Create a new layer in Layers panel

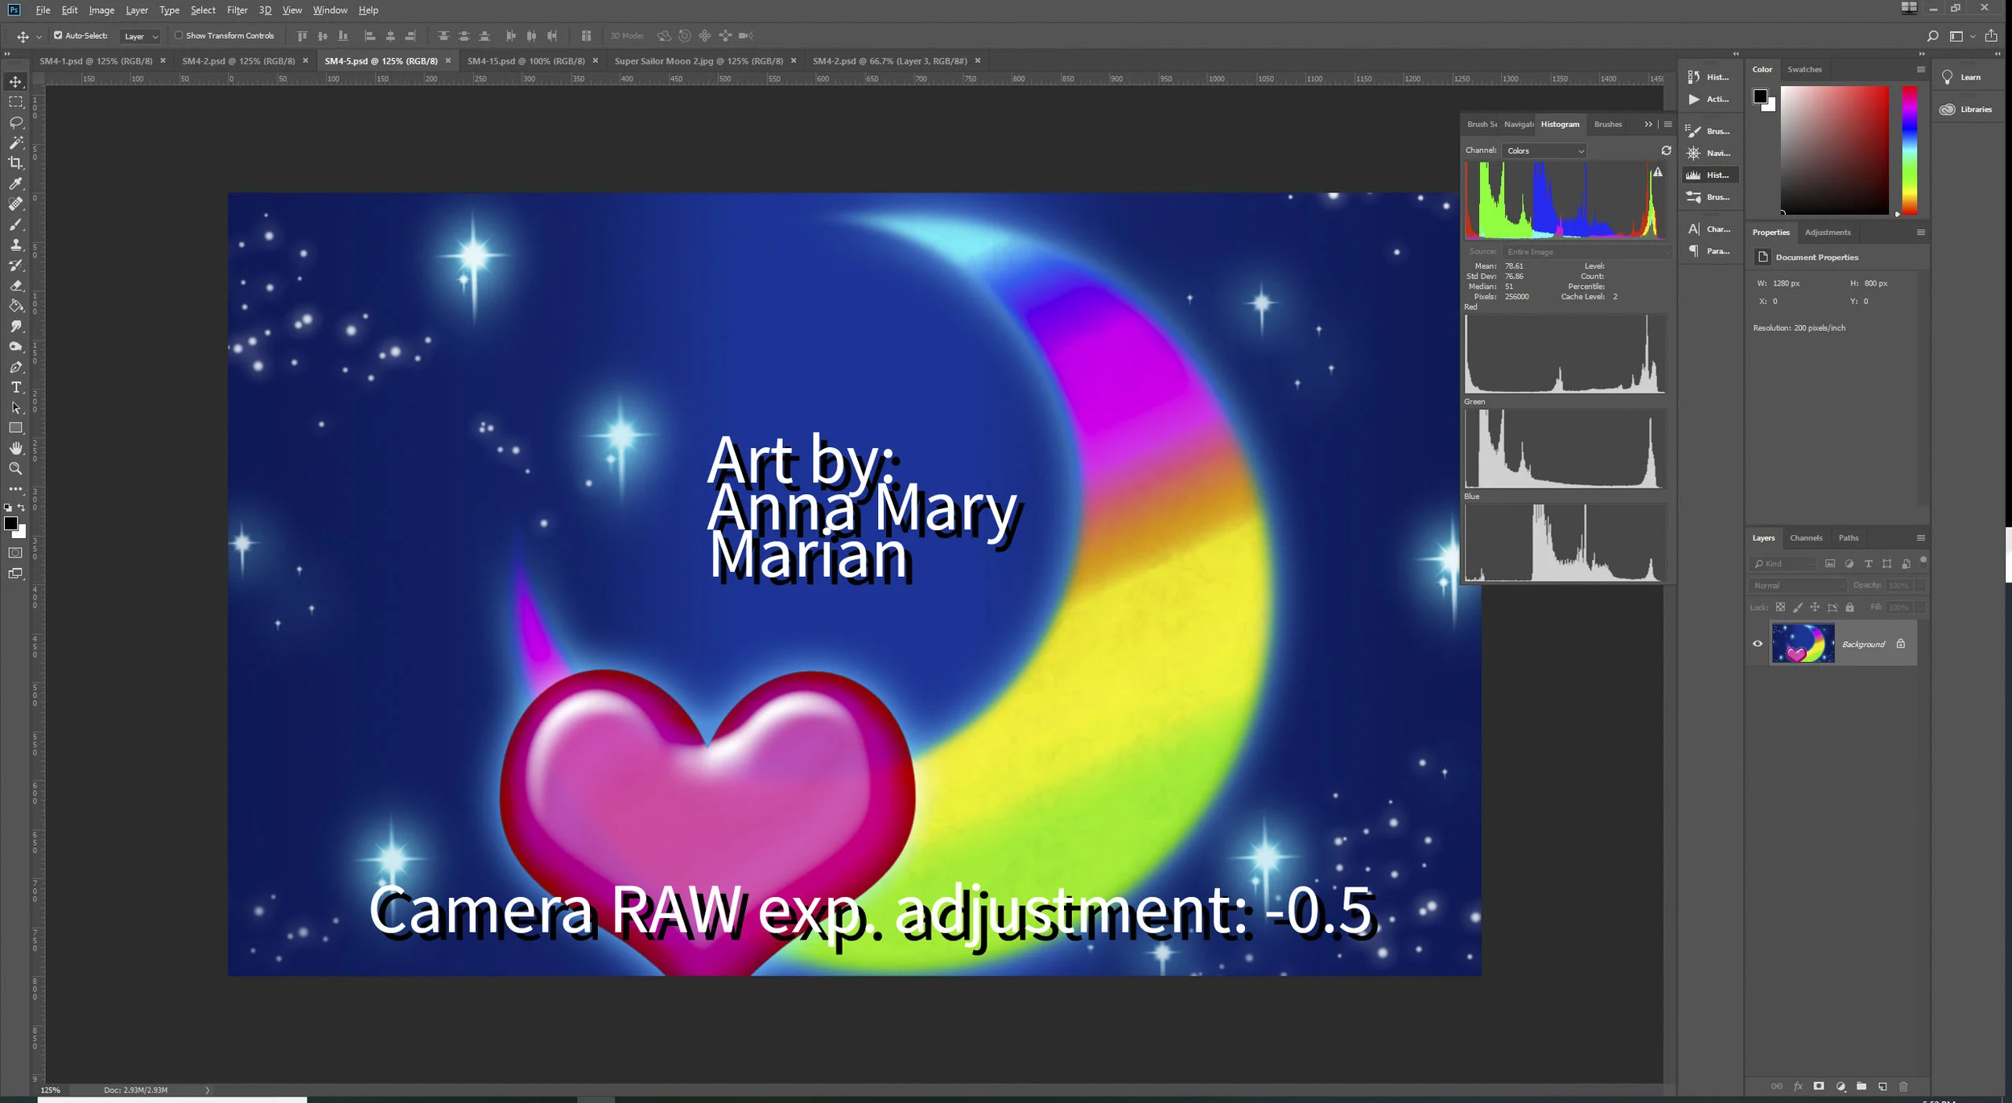(x=1882, y=1087)
